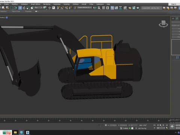The height and width of the screenshot is (135, 180).
Task: Open the reference coordinate system dropdown
Action: pyautogui.click(x=39, y=7)
